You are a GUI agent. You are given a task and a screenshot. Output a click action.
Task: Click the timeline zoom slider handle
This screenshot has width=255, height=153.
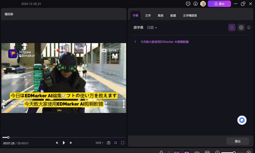(x=234, y=152)
